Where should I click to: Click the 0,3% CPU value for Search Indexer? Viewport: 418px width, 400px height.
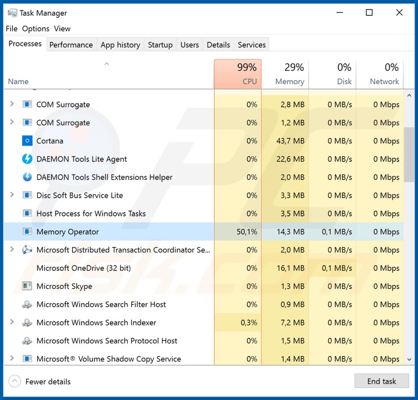tap(249, 322)
